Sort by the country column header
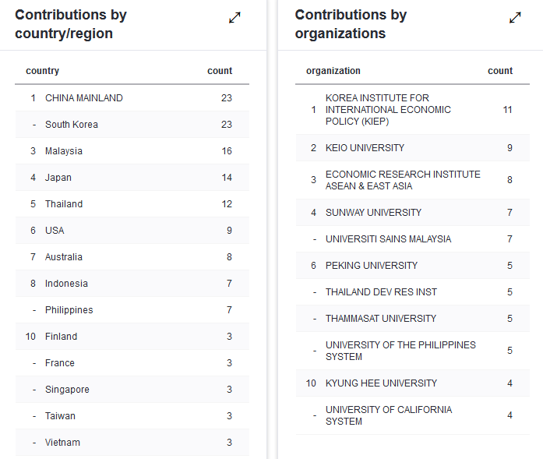 click(42, 71)
